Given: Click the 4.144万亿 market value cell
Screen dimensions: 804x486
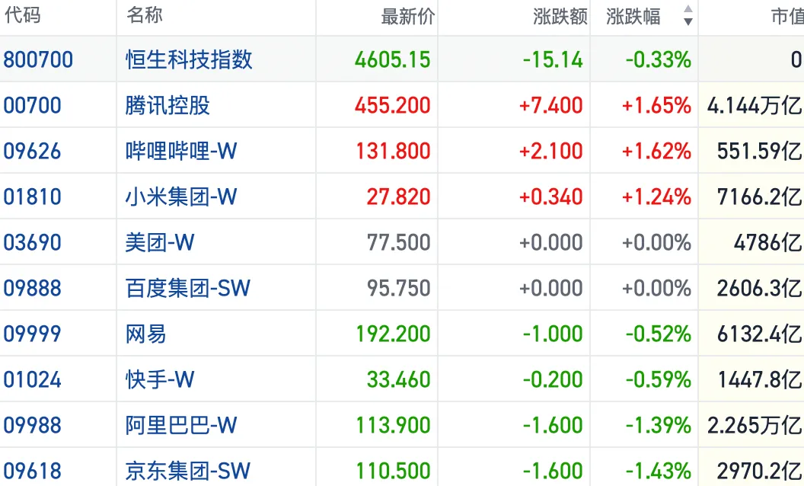Looking at the screenshot, I should tap(755, 105).
